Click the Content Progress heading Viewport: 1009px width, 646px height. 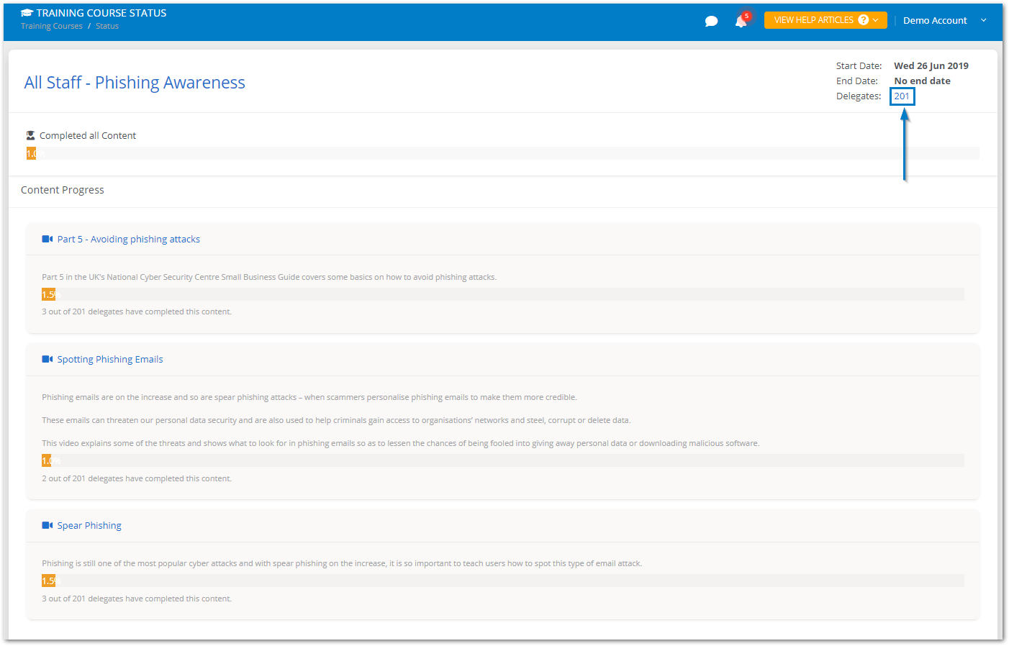[63, 190]
